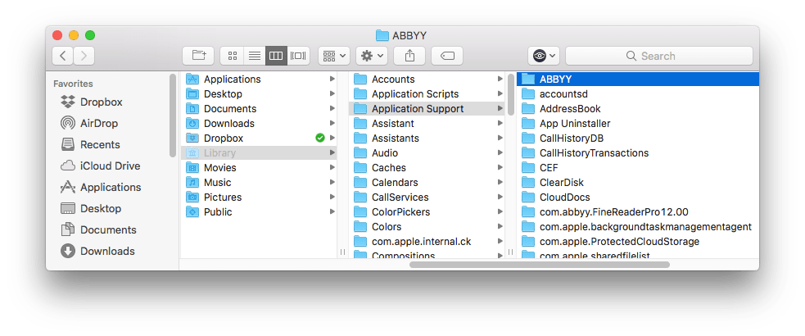This screenshot has height=336, width=805.
Task: Switch to icon view
Action: (232, 56)
